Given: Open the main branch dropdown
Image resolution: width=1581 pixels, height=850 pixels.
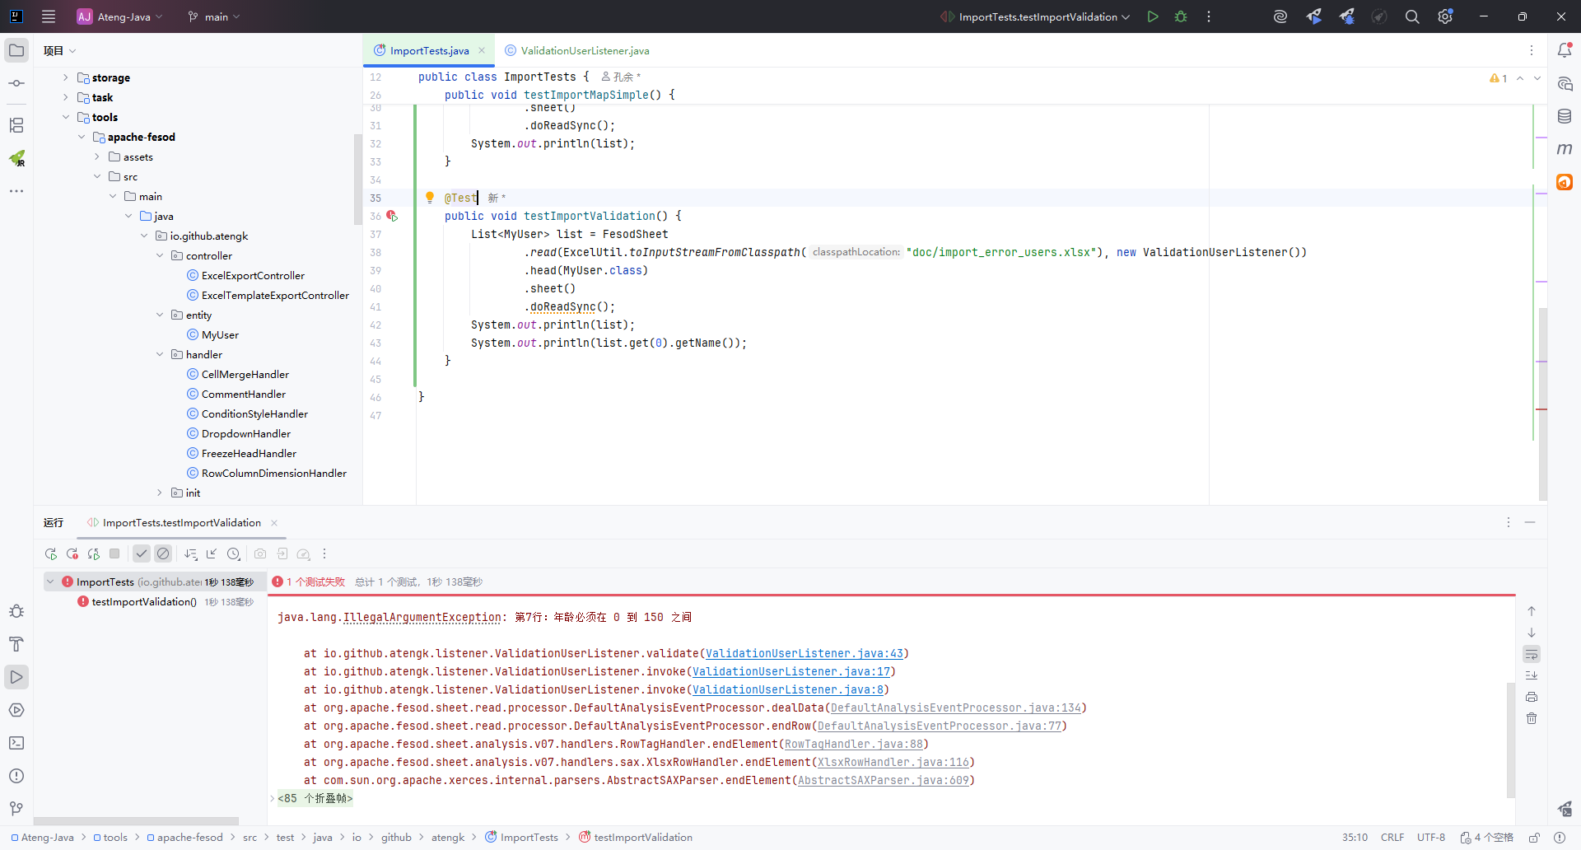Looking at the screenshot, I should click(215, 16).
